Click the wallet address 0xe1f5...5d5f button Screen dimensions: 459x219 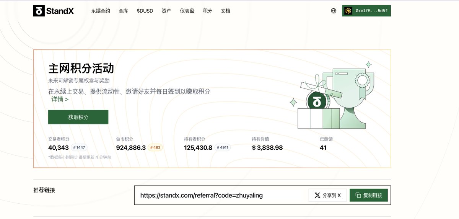coord(366,11)
